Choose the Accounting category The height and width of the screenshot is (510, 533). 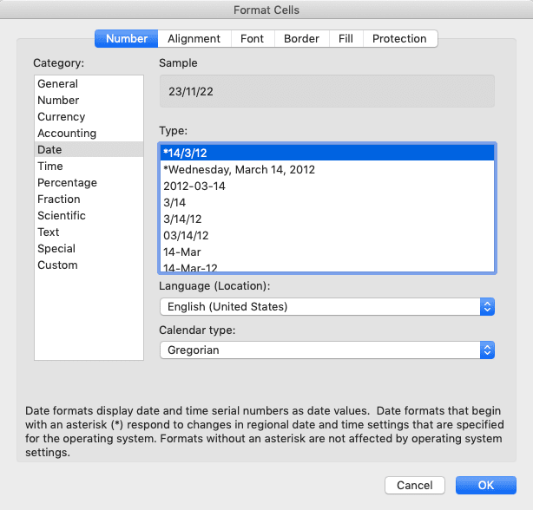(89, 133)
